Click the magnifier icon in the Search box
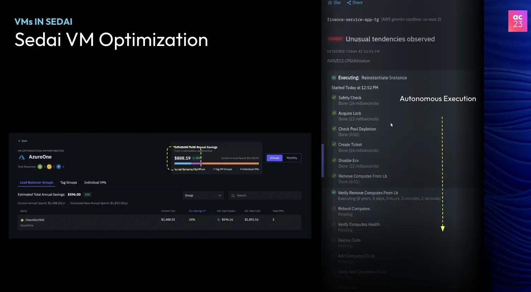Image resolution: width=531 pixels, height=292 pixels. (233, 195)
